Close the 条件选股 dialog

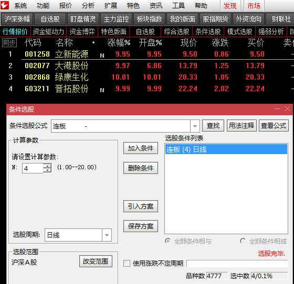(288, 109)
